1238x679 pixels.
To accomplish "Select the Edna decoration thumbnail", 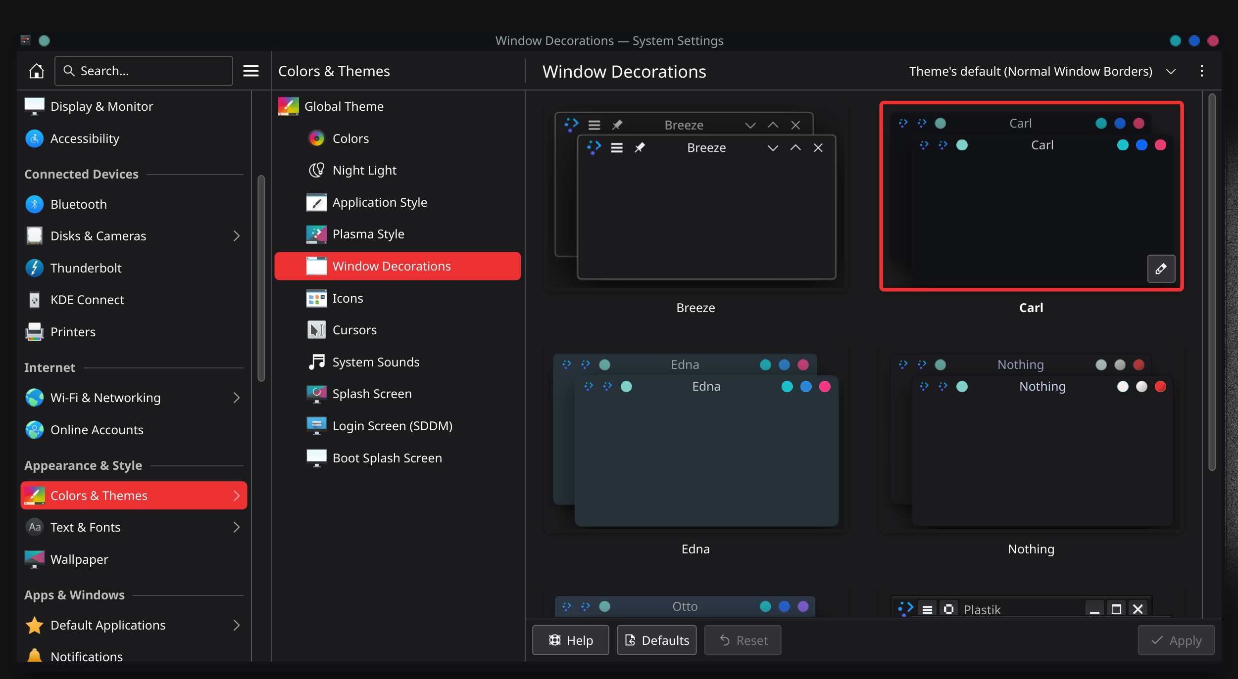I will [x=695, y=439].
